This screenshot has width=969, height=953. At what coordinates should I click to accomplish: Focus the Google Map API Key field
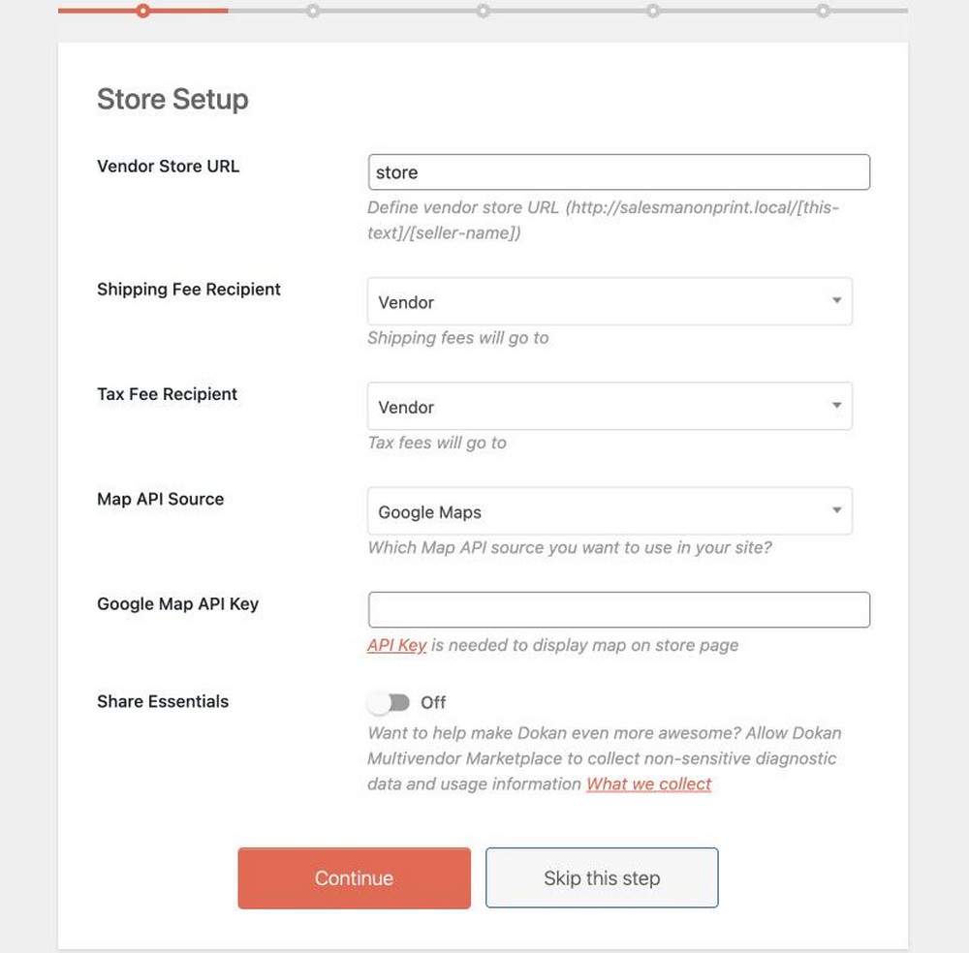618,609
